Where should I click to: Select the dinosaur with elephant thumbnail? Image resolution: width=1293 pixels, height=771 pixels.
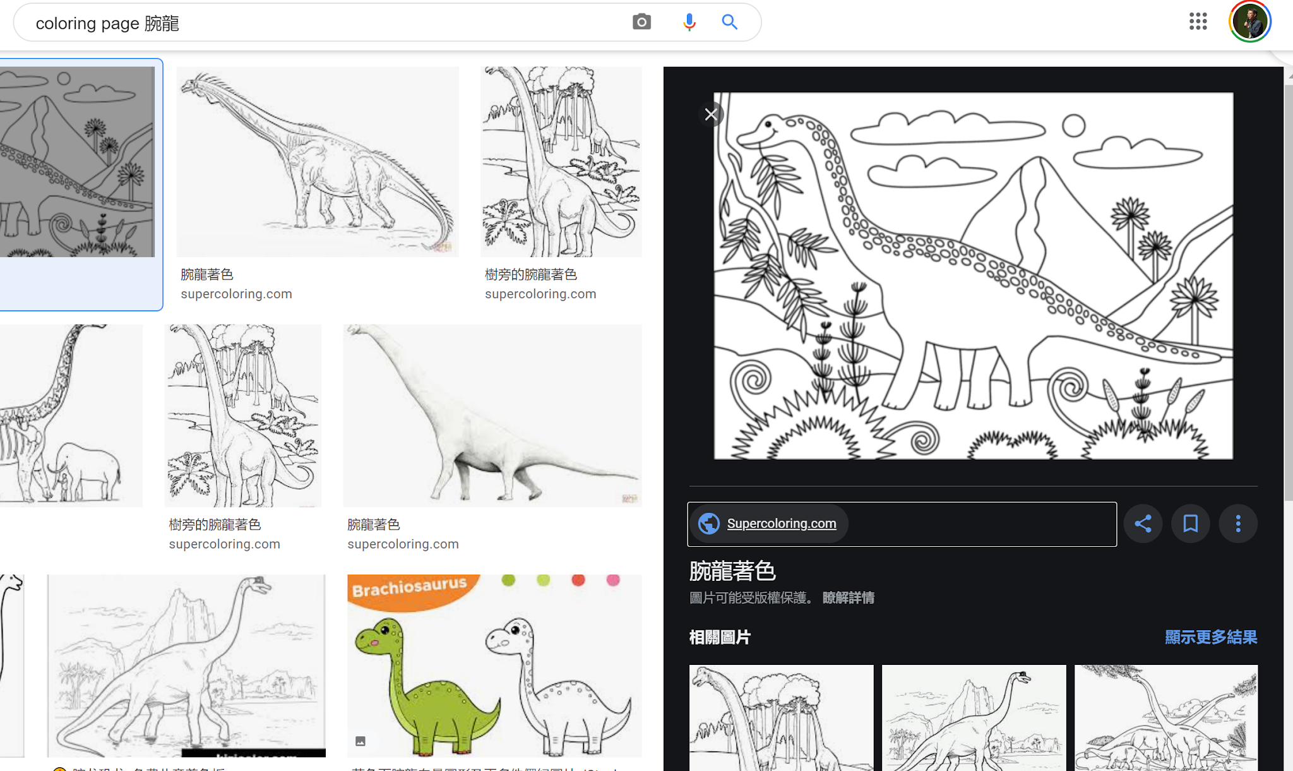coord(71,415)
